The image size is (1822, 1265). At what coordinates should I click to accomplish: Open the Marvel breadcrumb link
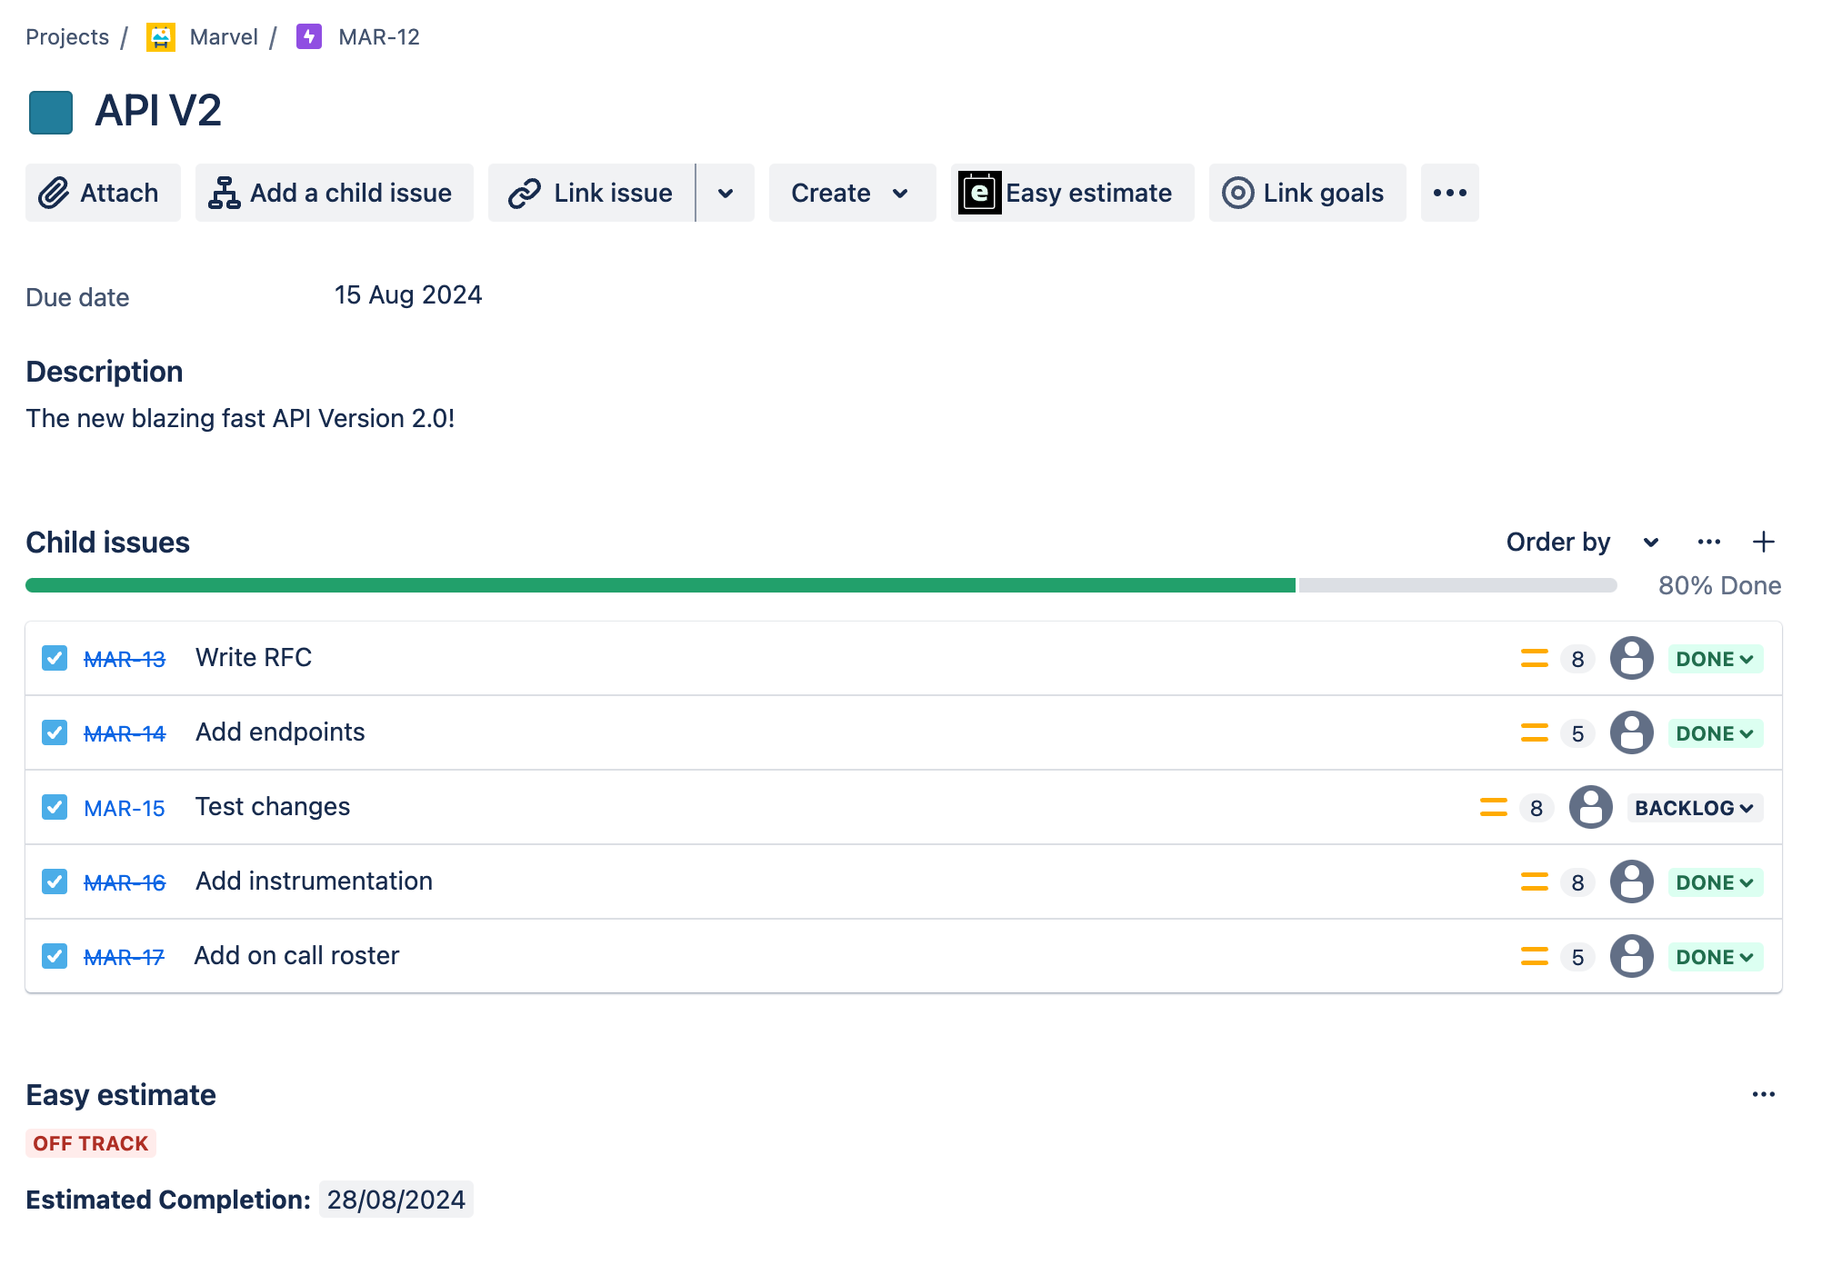tap(224, 37)
